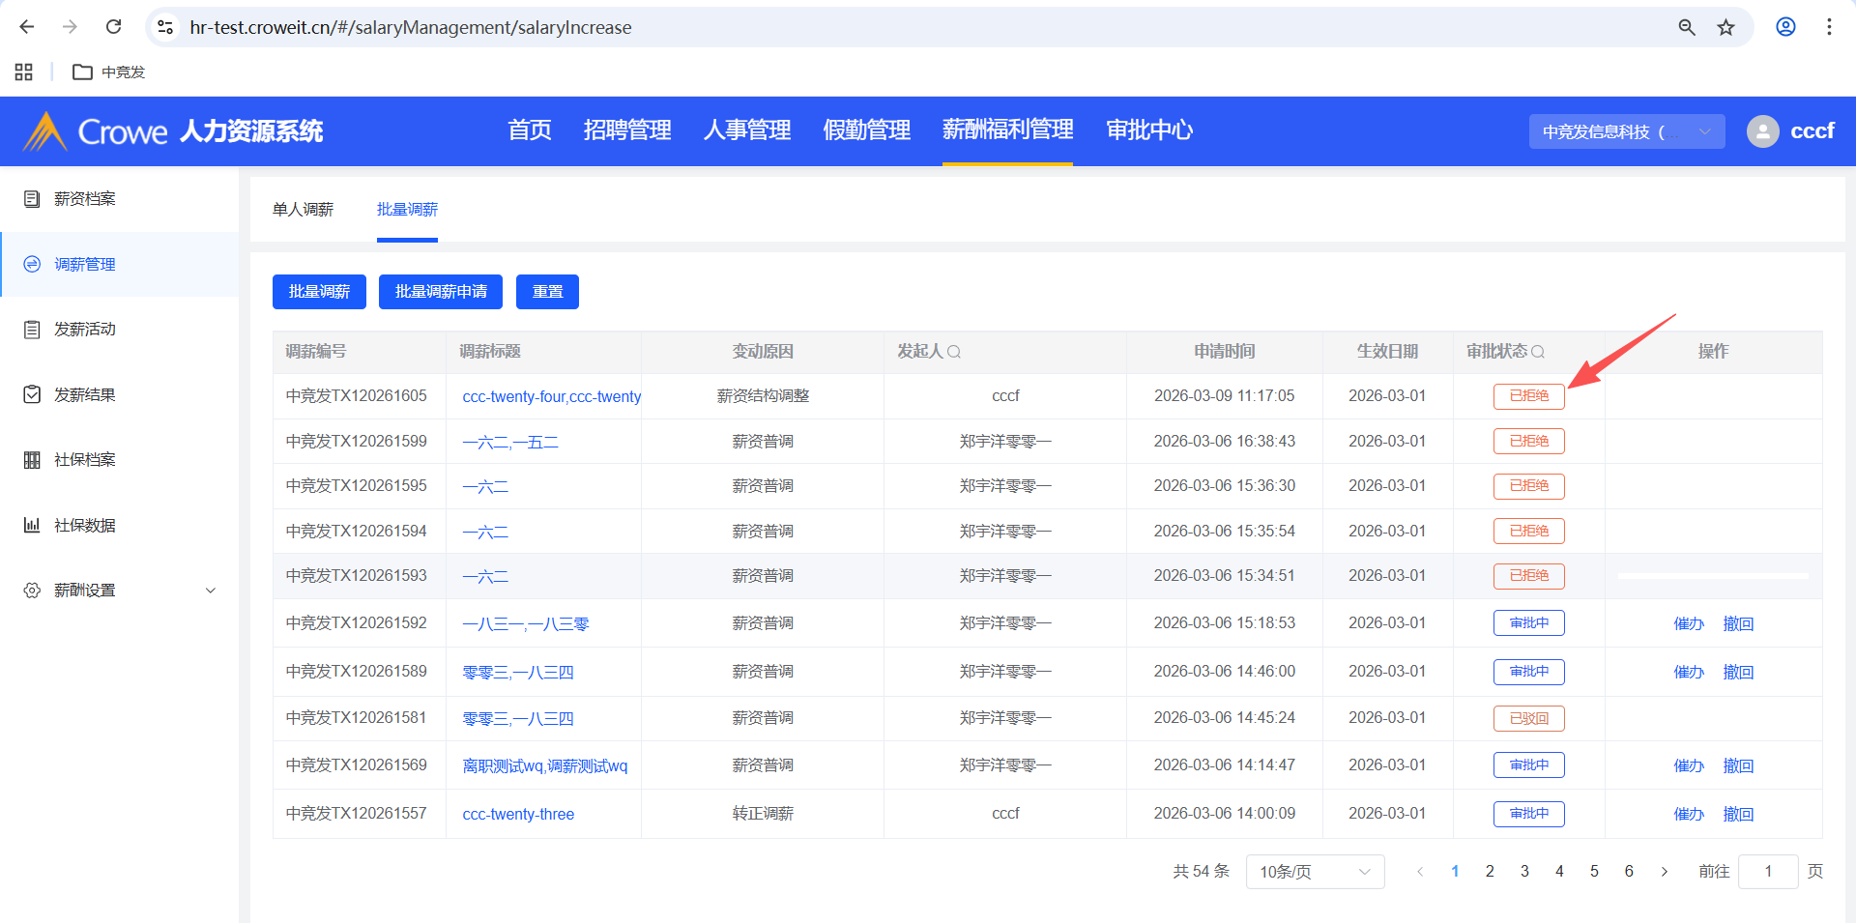Click the 发薪活动 sidebar icon

32,330
